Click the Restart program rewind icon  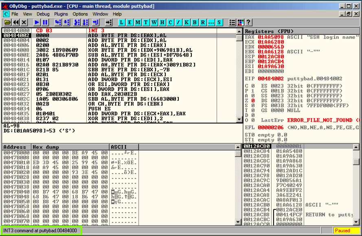[x=15, y=22]
